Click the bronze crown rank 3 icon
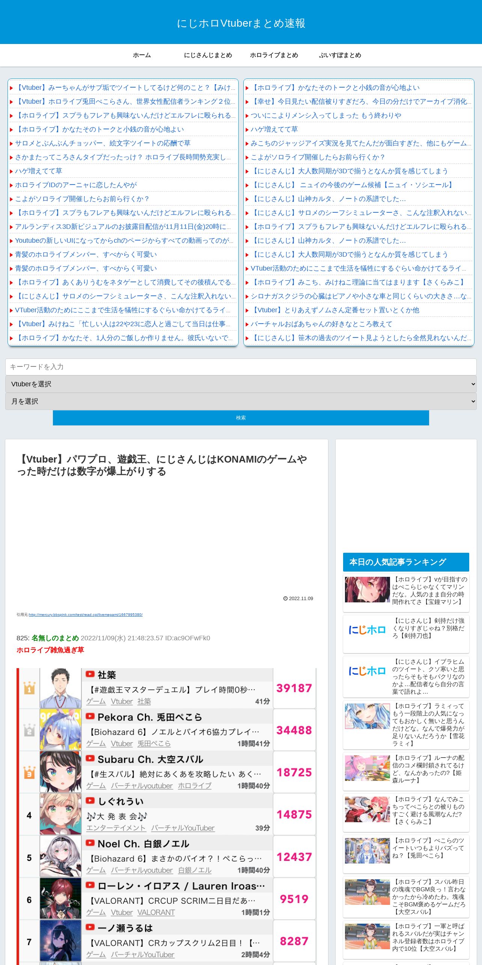 pyautogui.click(x=29, y=773)
